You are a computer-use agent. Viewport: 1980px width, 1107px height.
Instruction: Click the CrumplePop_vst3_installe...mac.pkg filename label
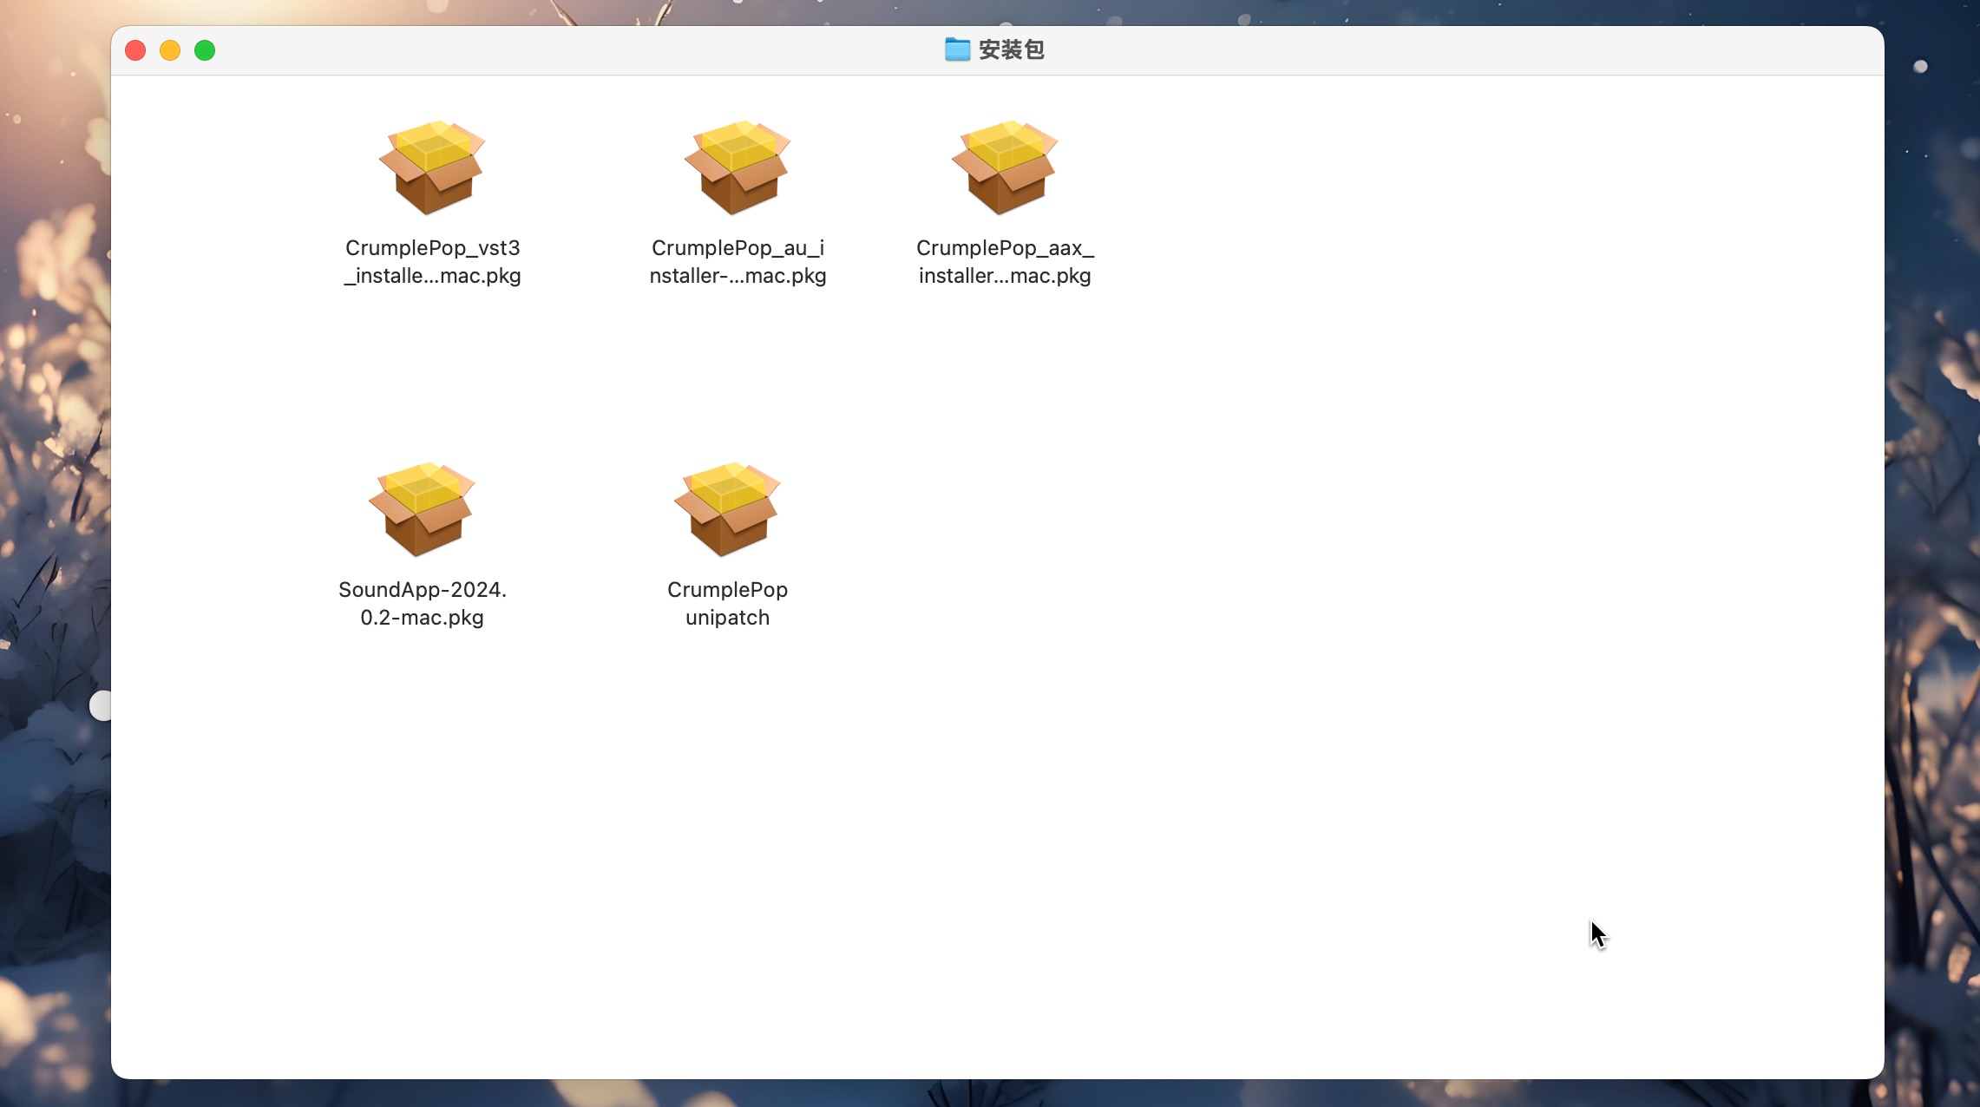(x=432, y=261)
